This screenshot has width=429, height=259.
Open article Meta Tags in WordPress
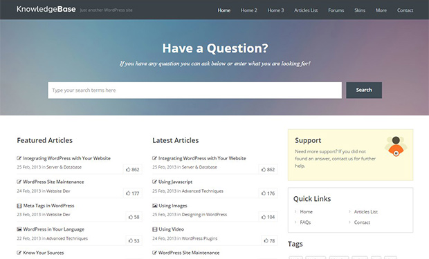pos(48,206)
